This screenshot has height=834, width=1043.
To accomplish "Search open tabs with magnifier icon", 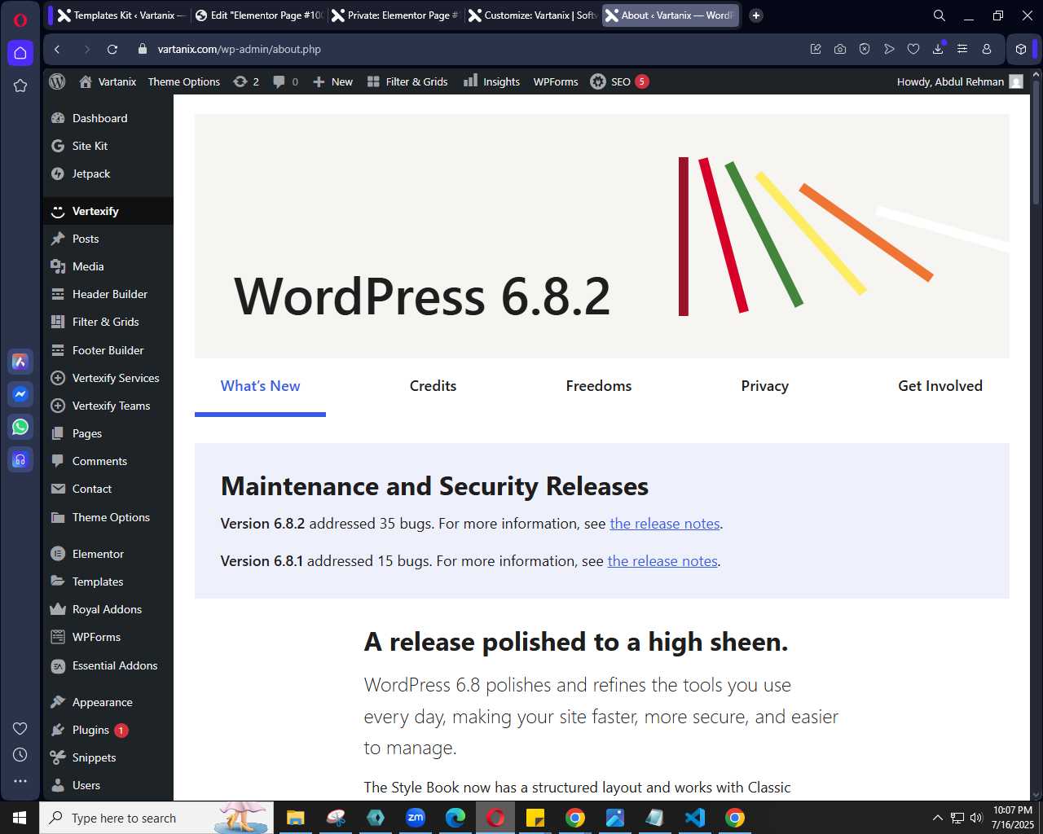I will tap(939, 15).
